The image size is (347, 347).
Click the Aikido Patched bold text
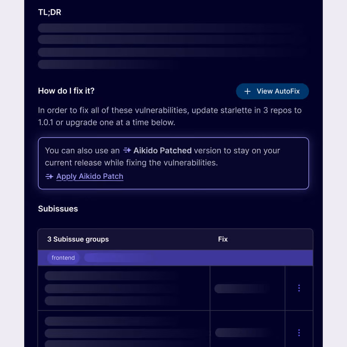tap(163, 150)
